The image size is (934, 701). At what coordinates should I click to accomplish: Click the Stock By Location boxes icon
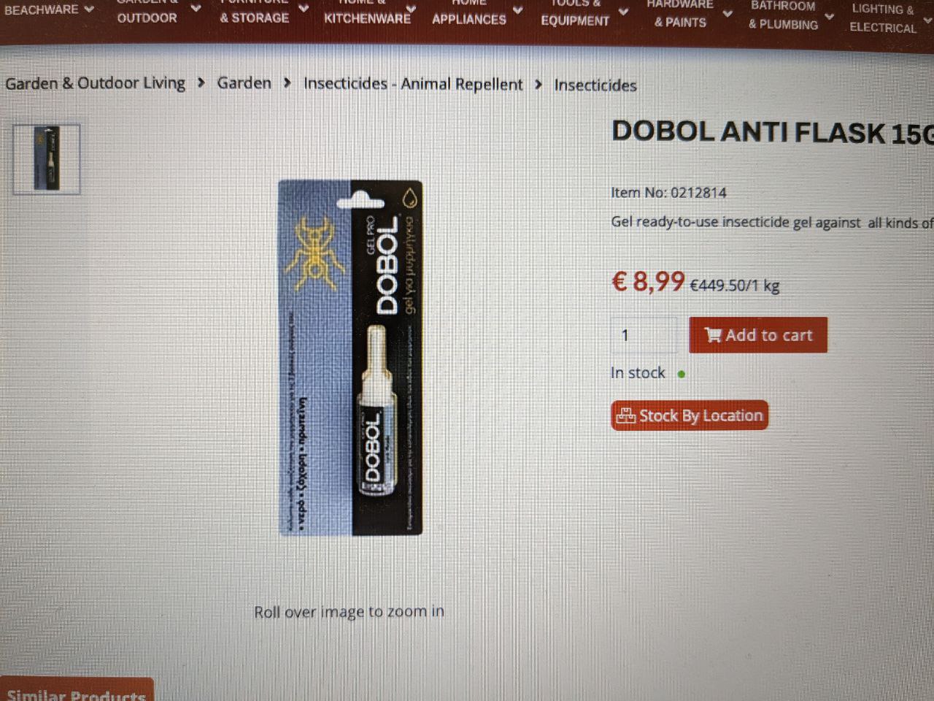tap(625, 415)
